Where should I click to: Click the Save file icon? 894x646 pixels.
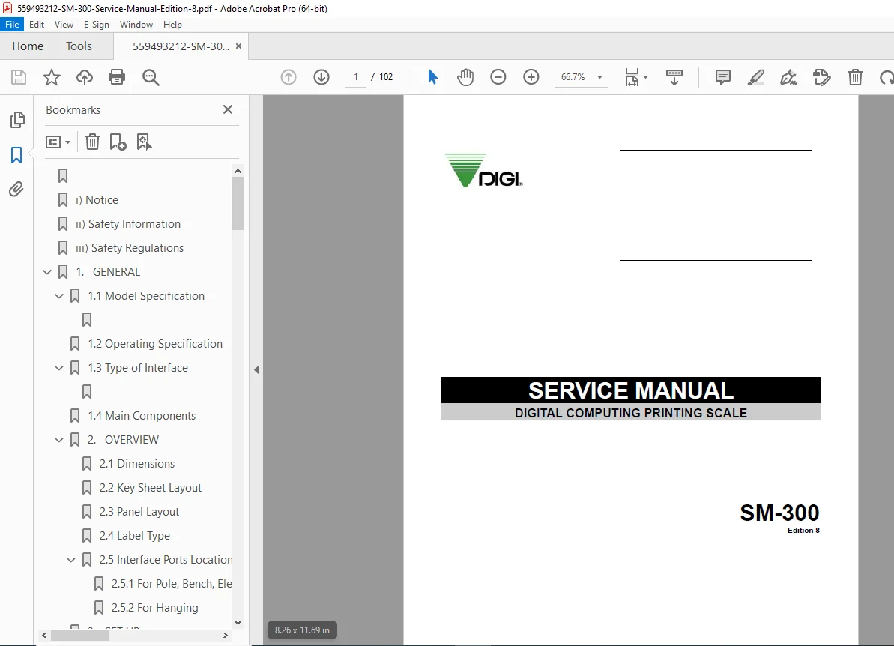(19, 77)
